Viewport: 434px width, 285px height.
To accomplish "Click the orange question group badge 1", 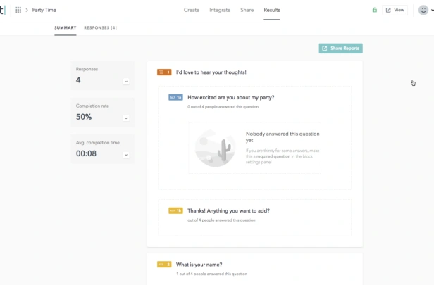I will [x=164, y=72].
